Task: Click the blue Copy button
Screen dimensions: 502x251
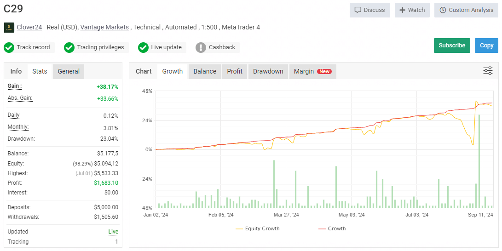Action: (486, 46)
